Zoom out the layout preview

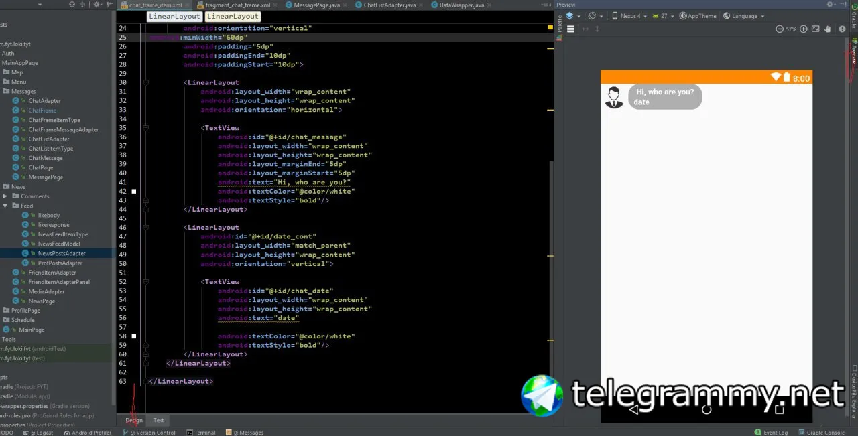point(780,29)
